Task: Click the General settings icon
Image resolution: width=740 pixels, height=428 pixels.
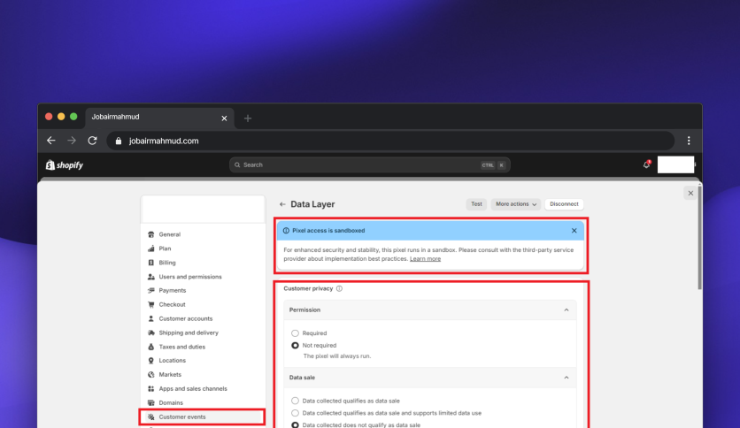Action: coord(151,234)
